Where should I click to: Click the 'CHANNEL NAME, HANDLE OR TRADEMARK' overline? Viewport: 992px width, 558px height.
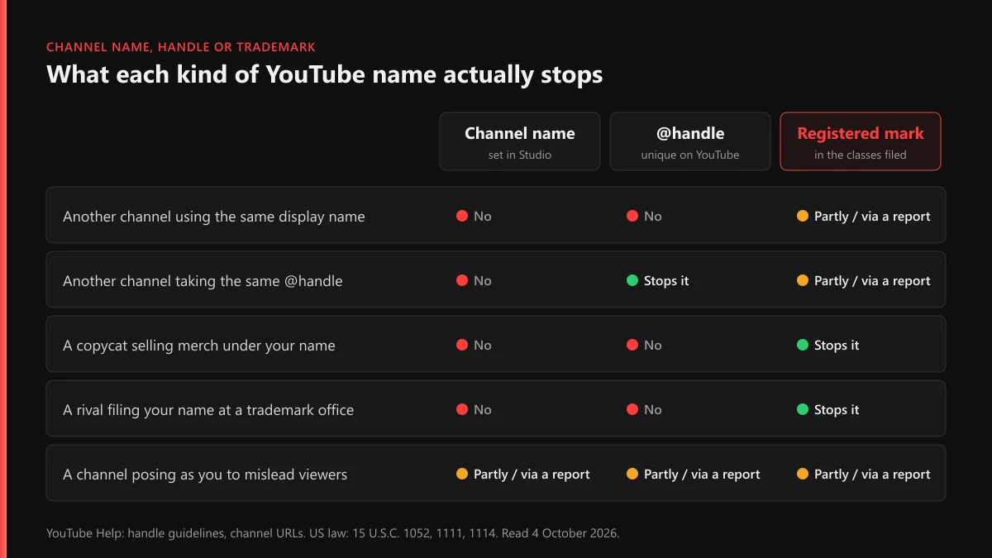click(181, 47)
